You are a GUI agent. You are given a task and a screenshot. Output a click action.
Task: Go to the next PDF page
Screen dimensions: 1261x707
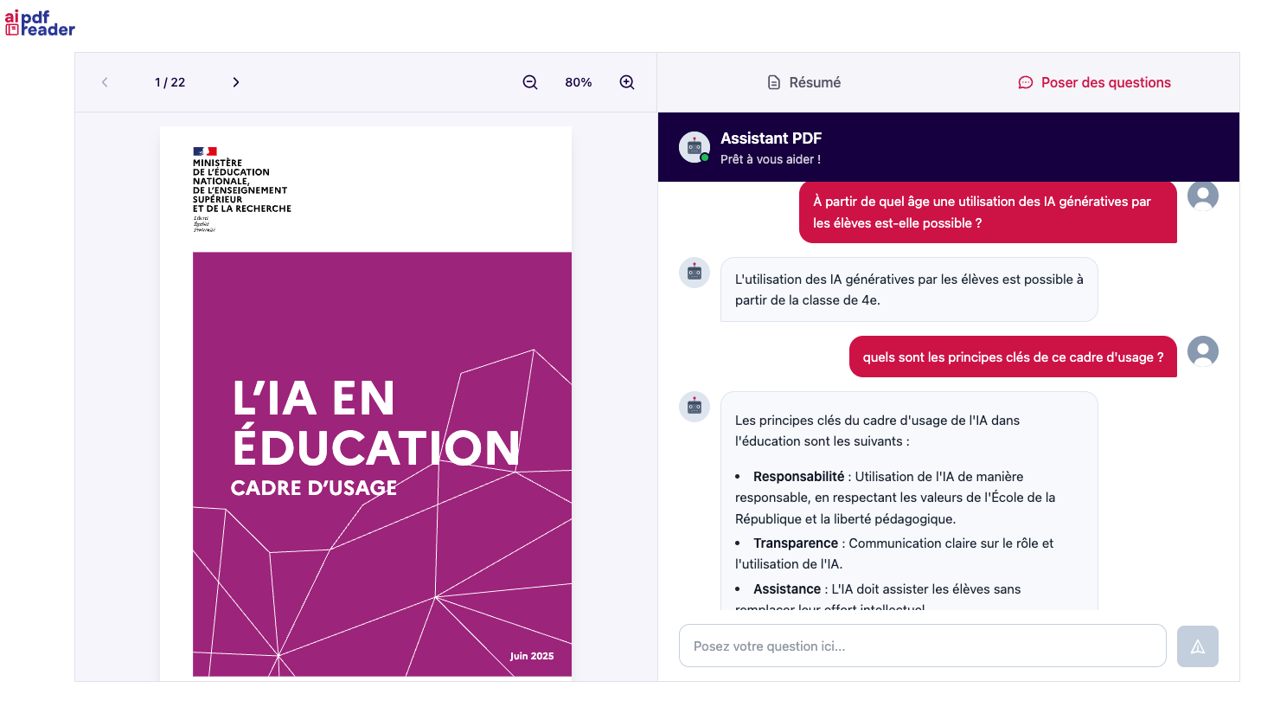click(235, 82)
